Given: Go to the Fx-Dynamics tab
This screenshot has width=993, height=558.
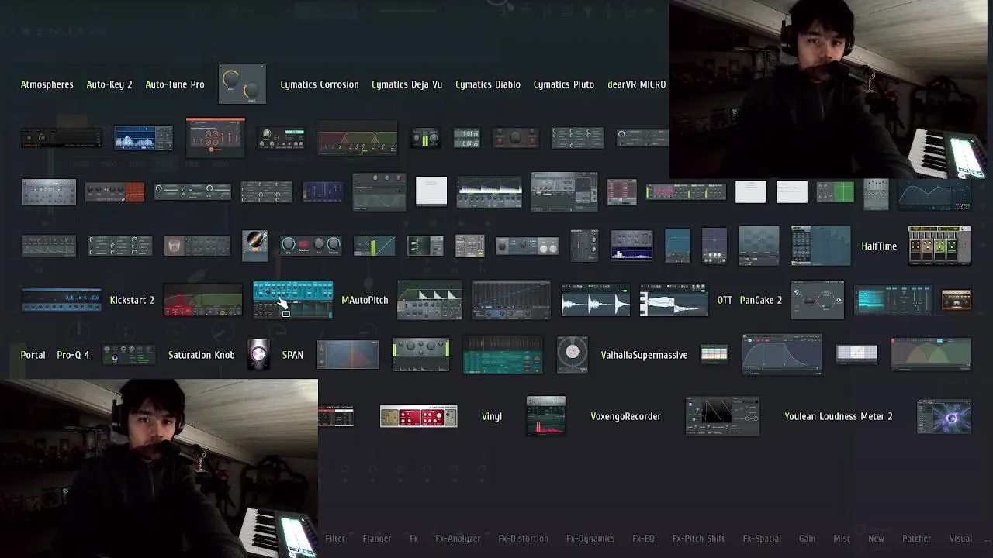Looking at the screenshot, I should (x=590, y=539).
